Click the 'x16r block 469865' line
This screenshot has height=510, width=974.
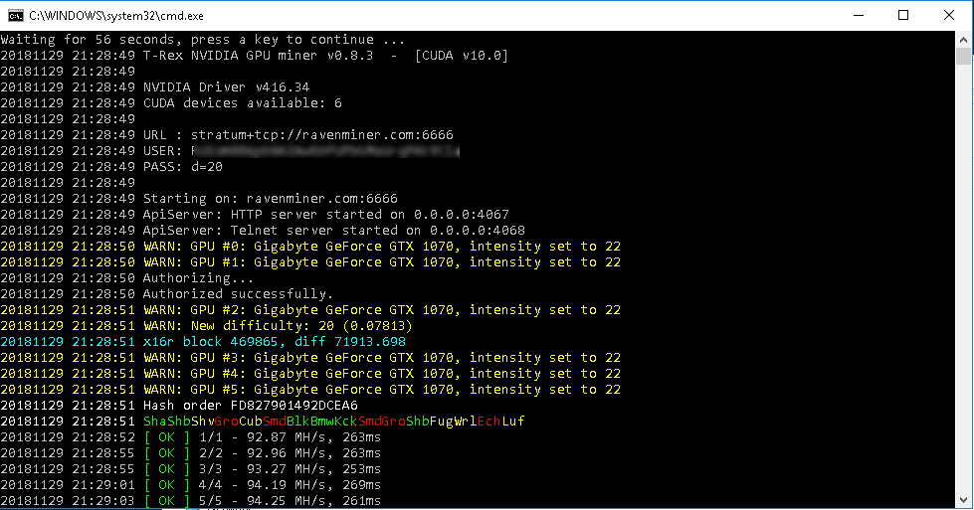tap(203, 342)
